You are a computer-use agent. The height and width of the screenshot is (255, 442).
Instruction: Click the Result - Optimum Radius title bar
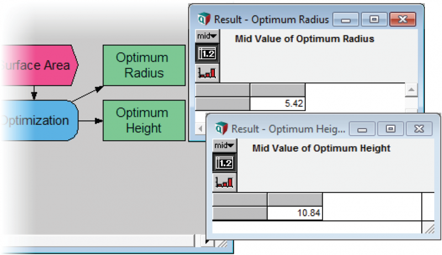pyautogui.click(x=271, y=19)
